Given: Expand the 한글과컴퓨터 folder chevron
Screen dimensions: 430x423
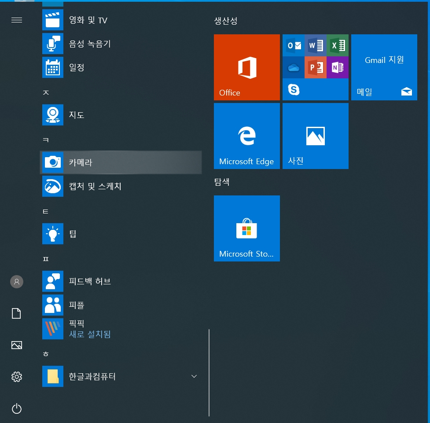Looking at the screenshot, I should pyautogui.click(x=194, y=376).
